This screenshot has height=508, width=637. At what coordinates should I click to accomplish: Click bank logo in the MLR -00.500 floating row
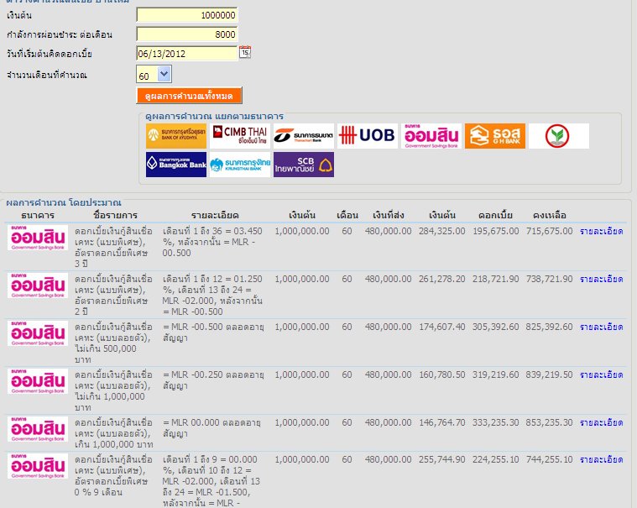tap(38, 333)
